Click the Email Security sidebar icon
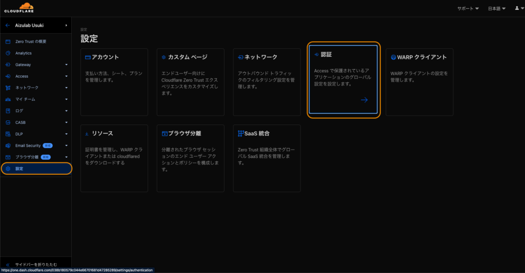This screenshot has height=273, width=525. 8,145
